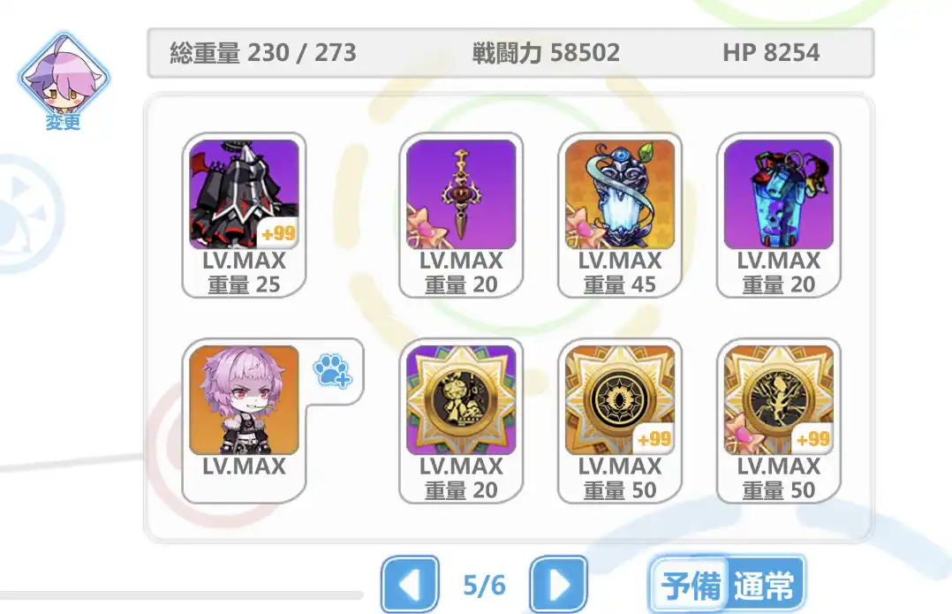Click the 5/6 page indicator
952x614 pixels.
[484, 586]
